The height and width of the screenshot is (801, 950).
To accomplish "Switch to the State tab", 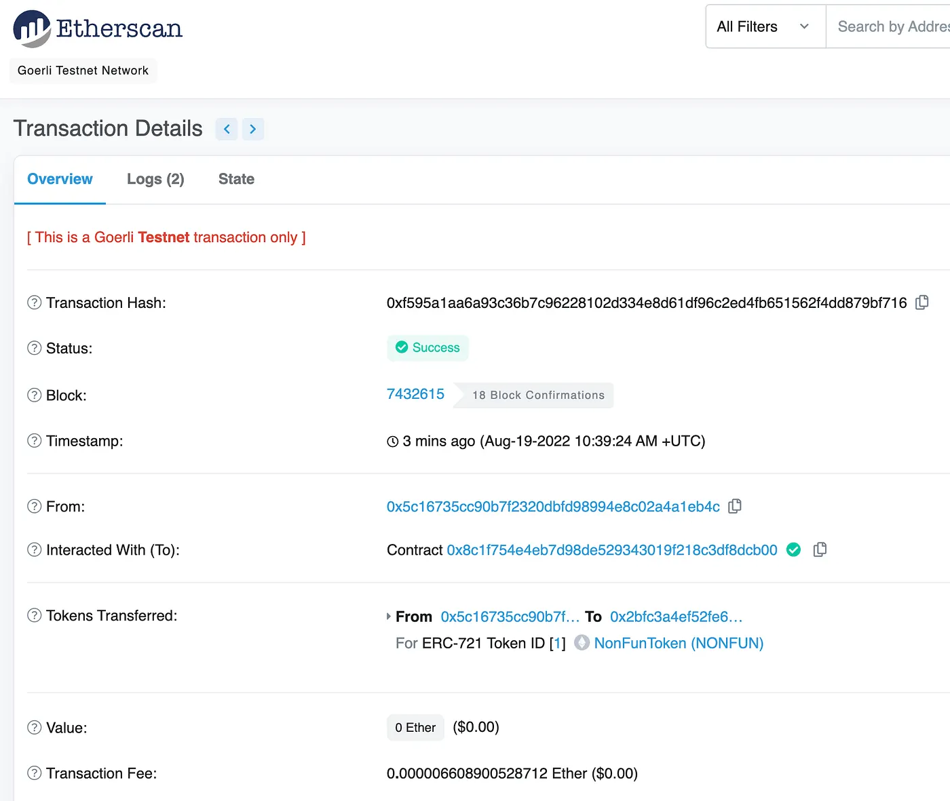I will (x=236, y=179).
